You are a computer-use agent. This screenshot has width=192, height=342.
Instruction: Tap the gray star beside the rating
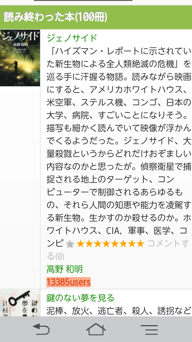[x=70, y=244]
